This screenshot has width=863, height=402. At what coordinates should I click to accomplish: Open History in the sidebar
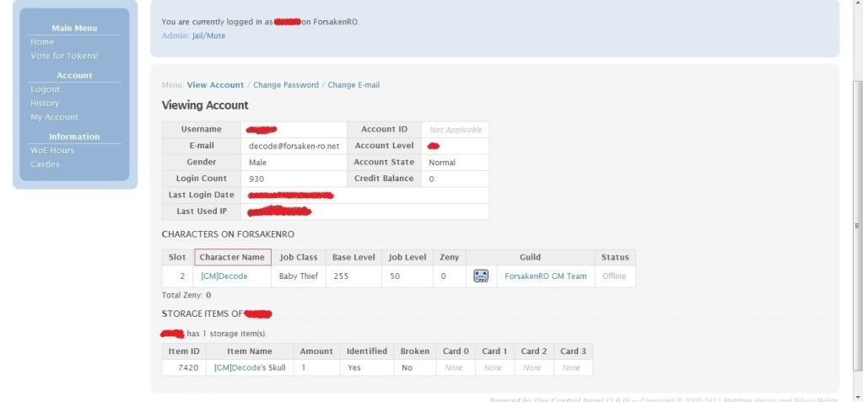[x=45, y=103]
